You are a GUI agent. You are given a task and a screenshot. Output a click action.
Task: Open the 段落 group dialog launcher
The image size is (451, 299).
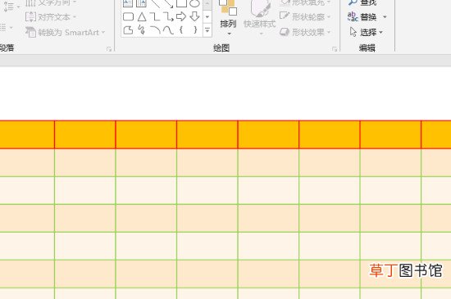(109, 49)
